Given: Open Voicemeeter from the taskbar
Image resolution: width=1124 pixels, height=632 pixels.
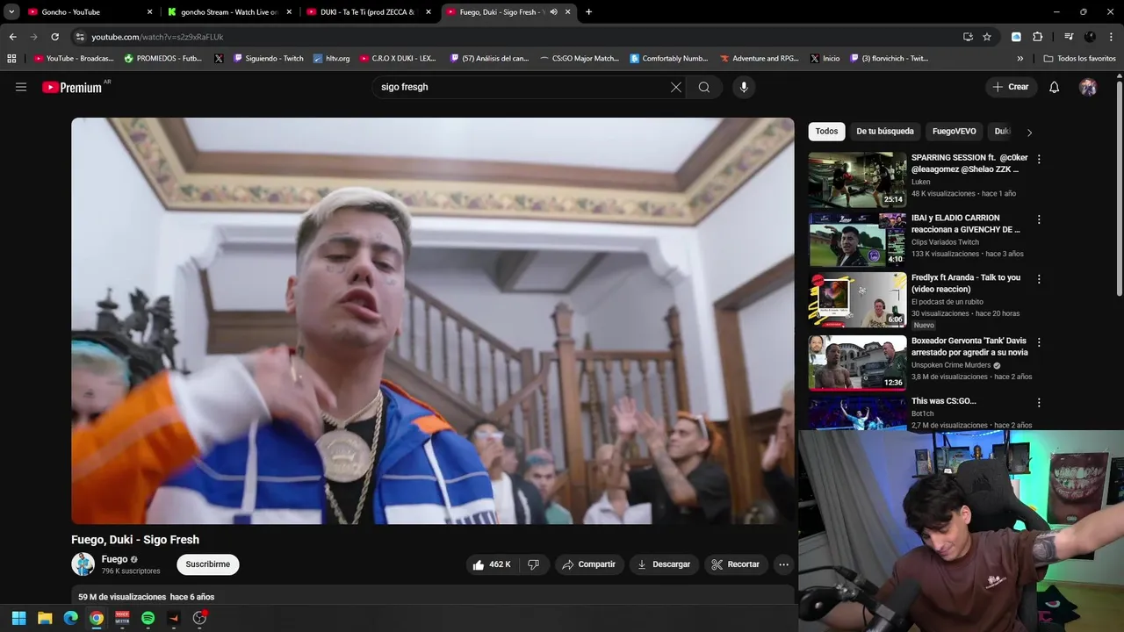Looking at the screenshot, I should [122, 618].
